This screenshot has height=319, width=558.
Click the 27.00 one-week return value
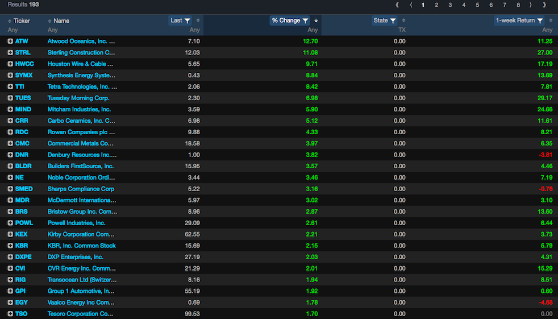545,53
